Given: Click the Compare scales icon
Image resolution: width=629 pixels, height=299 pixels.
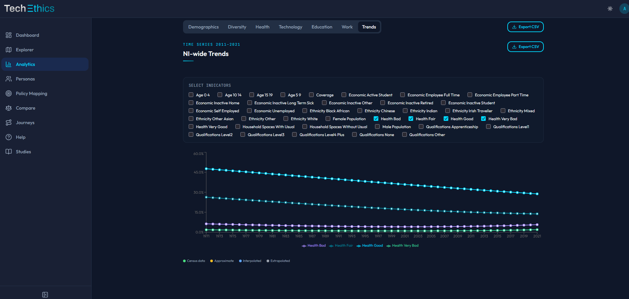Looking at the screenshot, I should [x=9, y=108].
